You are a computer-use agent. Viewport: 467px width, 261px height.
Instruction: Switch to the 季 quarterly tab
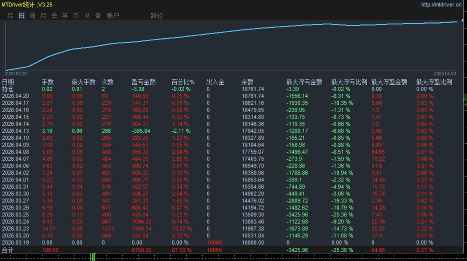point(54,16)
